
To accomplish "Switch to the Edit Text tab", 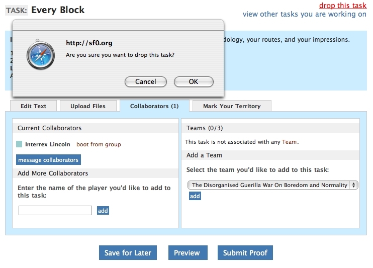I will click(x=33, y=106).
